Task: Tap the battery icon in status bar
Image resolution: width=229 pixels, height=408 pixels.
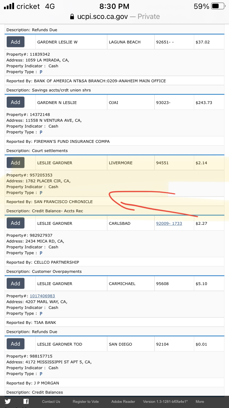Action: click(218, 6)
